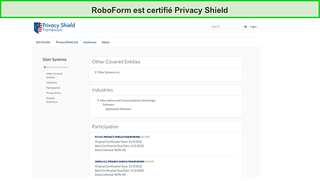Jump to Participation in sidebar
Screen dimensions: 320x181
tap(53, 88)
